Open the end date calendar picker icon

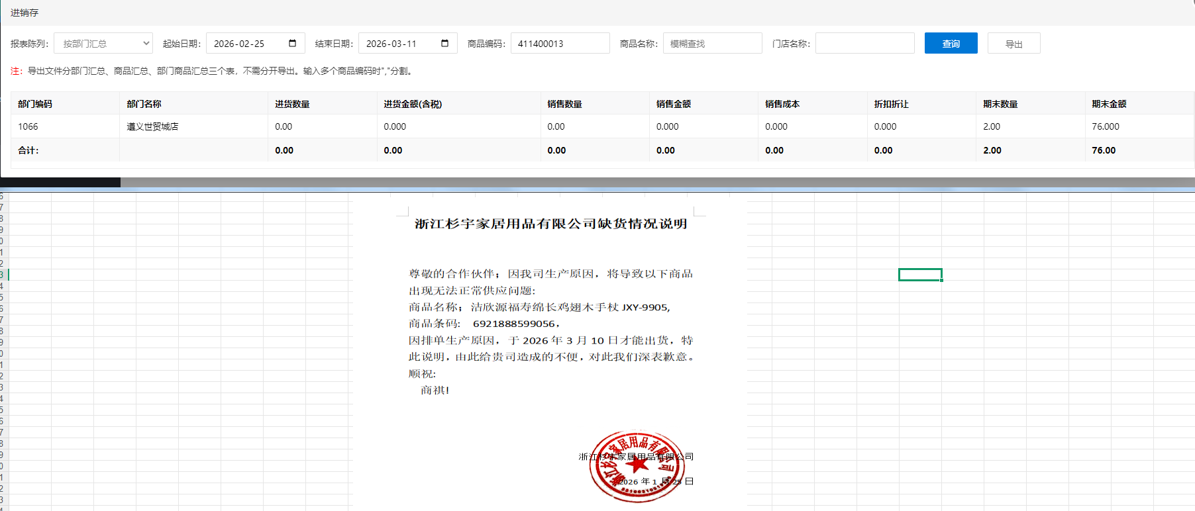point(445,44)
